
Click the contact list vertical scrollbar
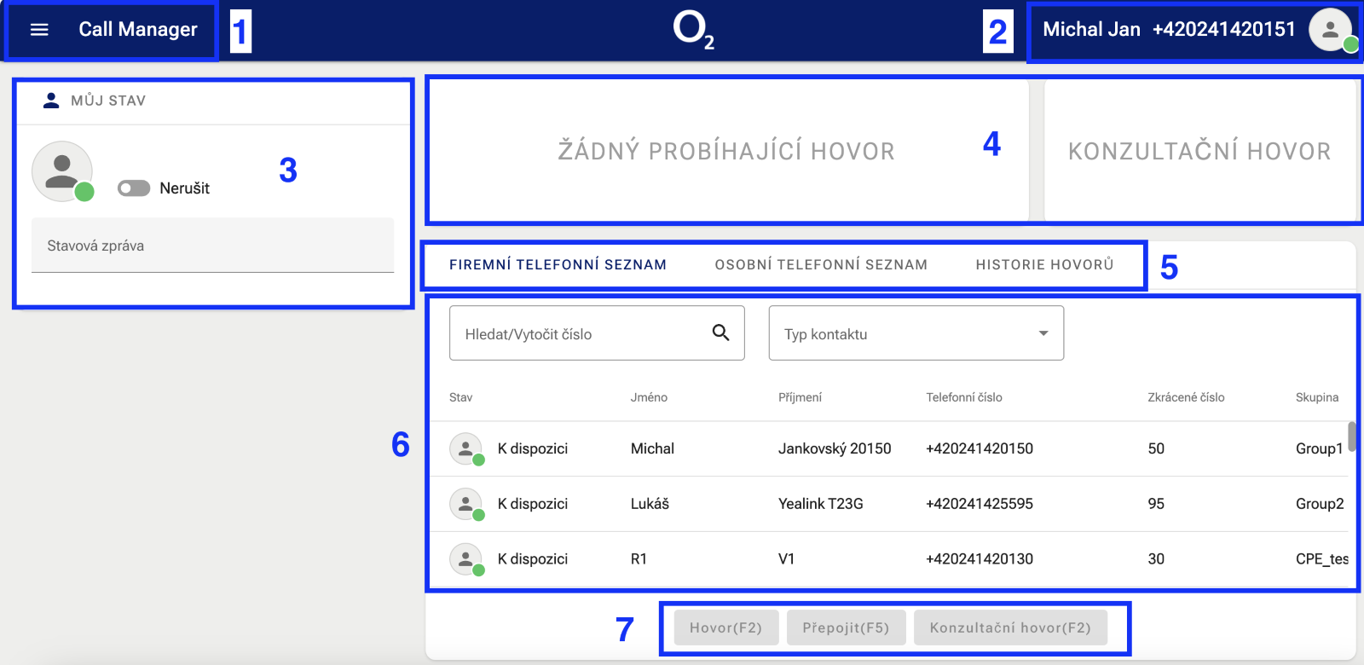tap(1351, 437)
